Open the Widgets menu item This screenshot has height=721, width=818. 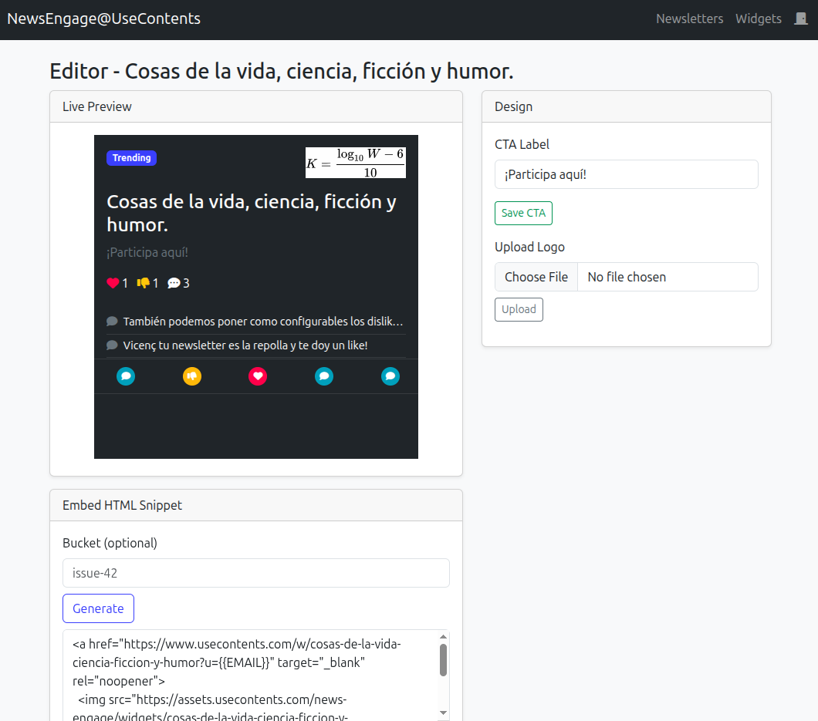[x=758, y=19]
